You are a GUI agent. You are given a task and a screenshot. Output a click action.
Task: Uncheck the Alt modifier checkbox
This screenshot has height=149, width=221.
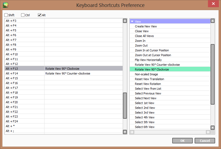coord(40,15)
